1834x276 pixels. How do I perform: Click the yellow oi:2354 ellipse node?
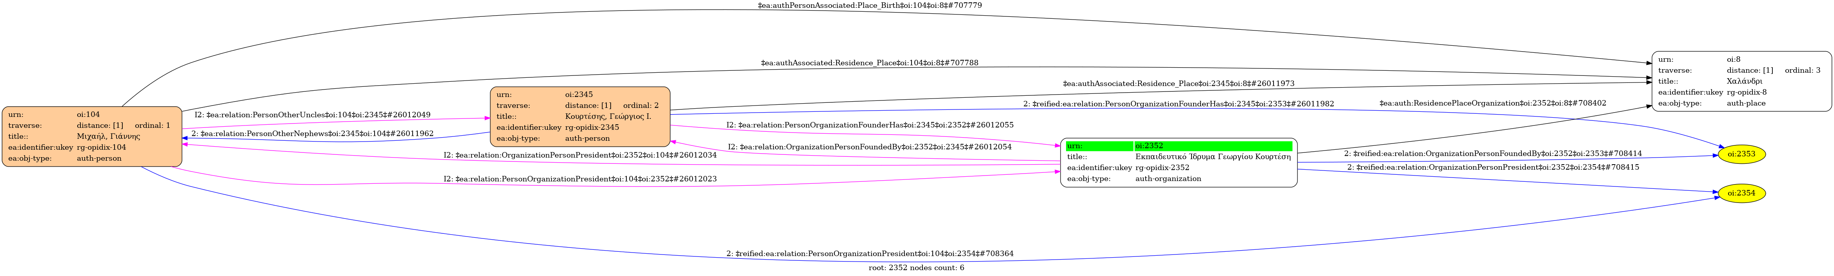pos(1741,194)
